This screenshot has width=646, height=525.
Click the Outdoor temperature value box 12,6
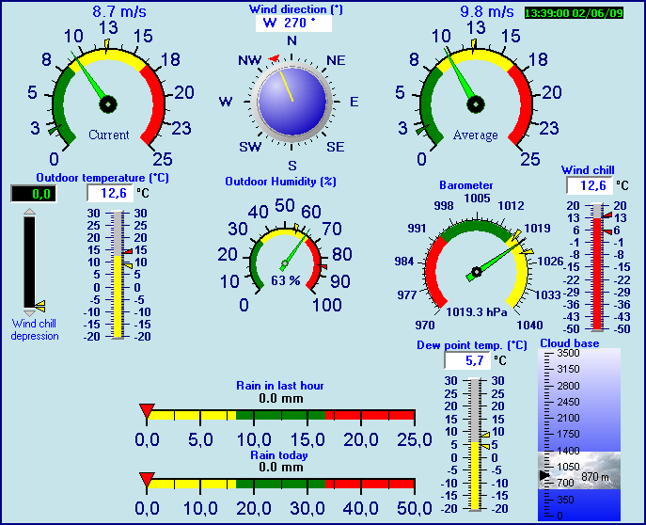[110, 193]
